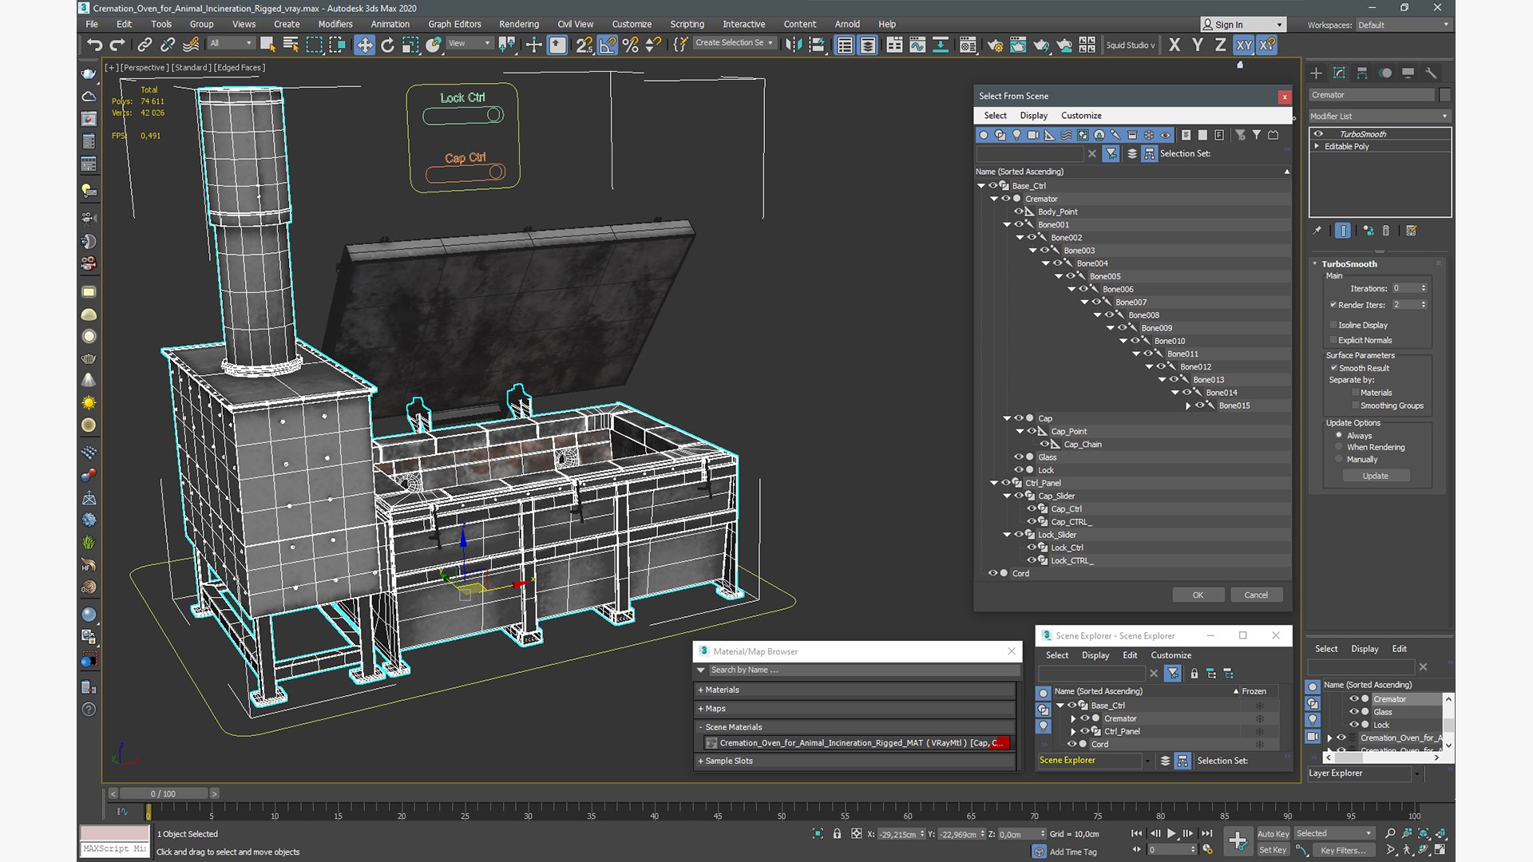
Task: Enable Isoline Display checkbox
Action: 1333,325
